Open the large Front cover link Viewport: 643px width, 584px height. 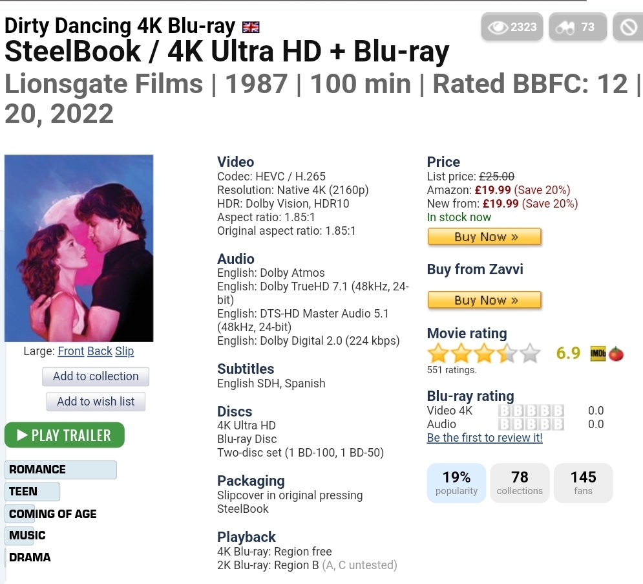[x=71, y=351]
